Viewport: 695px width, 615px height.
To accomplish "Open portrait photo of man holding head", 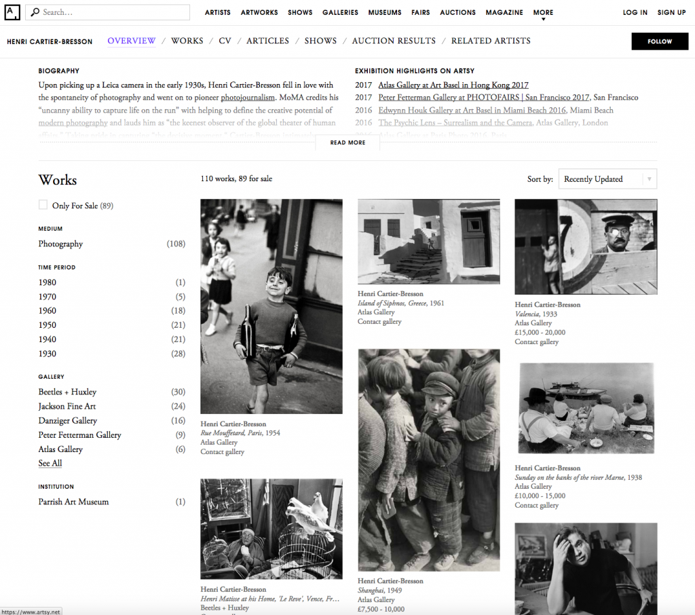I will click(586, 569).
